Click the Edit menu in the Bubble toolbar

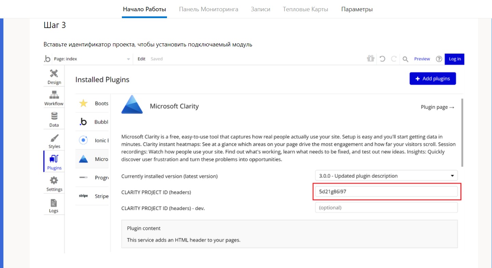141,59
